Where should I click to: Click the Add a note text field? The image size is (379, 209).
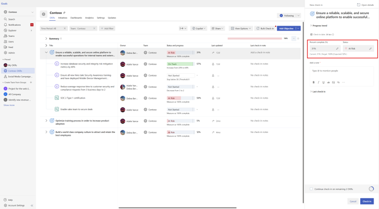tap(341, 71)
